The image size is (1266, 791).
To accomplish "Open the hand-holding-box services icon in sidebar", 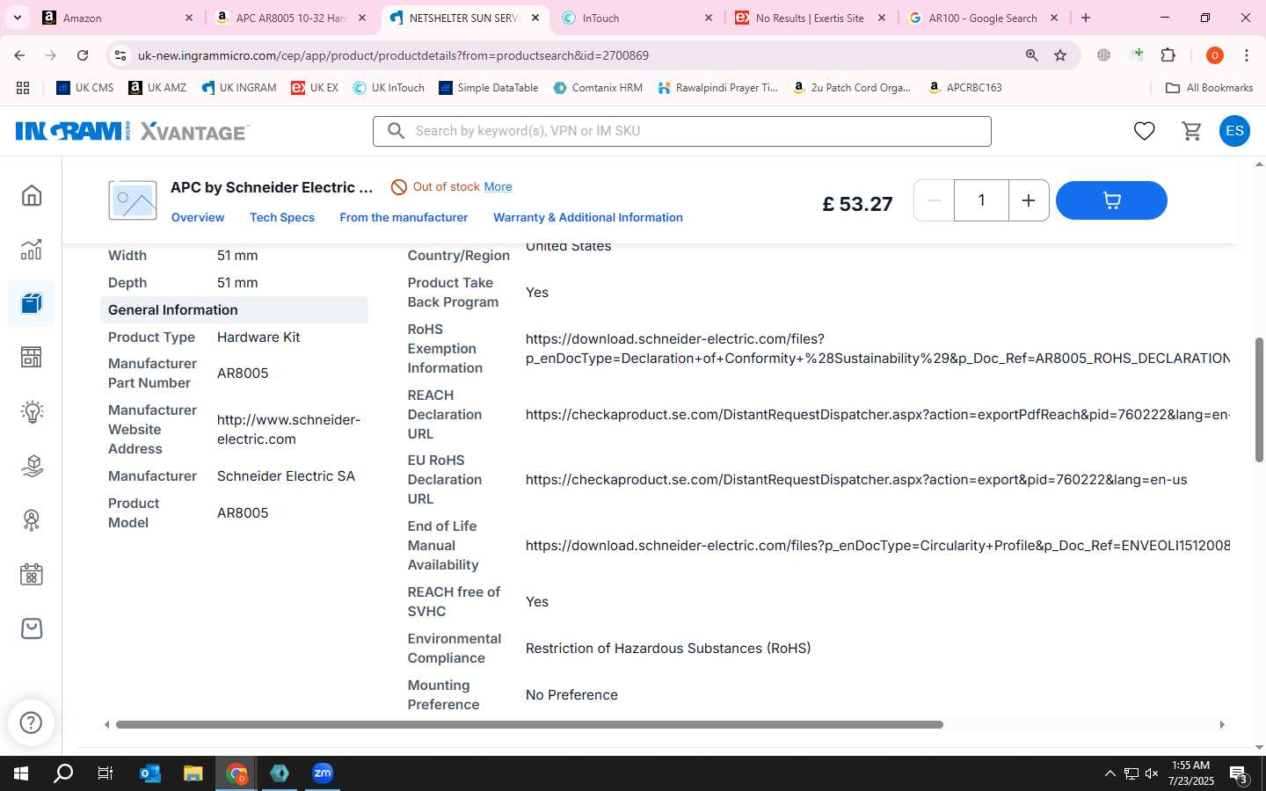I will click(32, 466).
